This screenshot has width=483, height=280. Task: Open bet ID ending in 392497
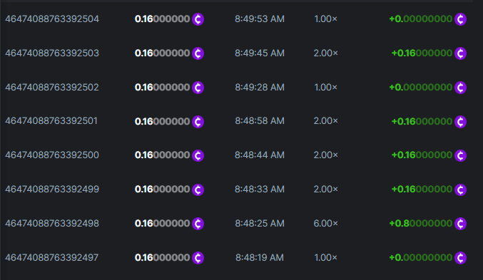[x=52, y=257]
